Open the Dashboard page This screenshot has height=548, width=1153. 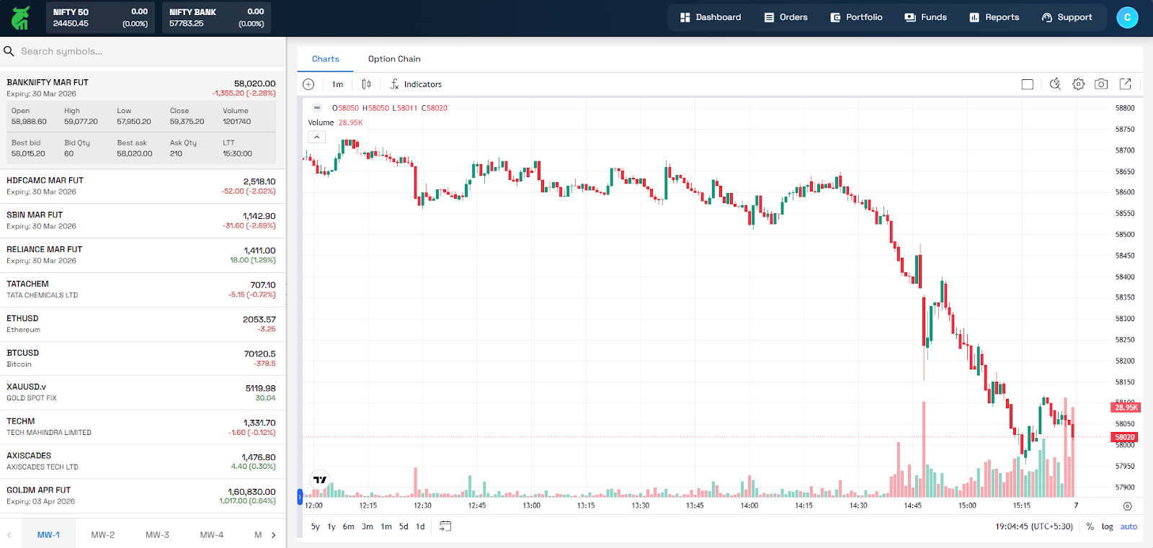[x=711, y=17]
